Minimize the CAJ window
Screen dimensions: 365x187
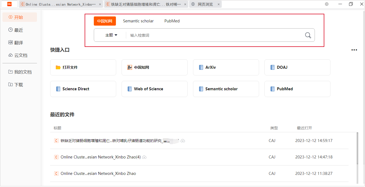tap(340, 4)
